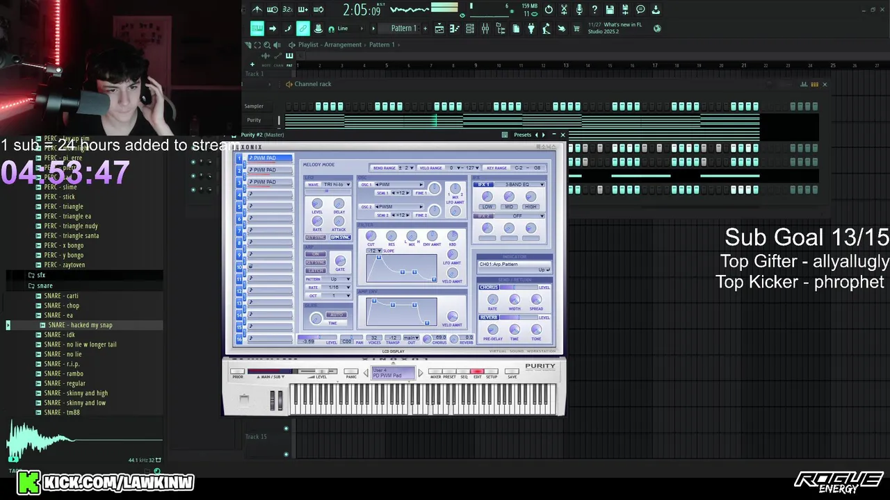Select SNARE - hacked my snap sample
Image resolution: width=890 pixels, height=500 pixels.
pyautogui.click(x=80, y=325)
